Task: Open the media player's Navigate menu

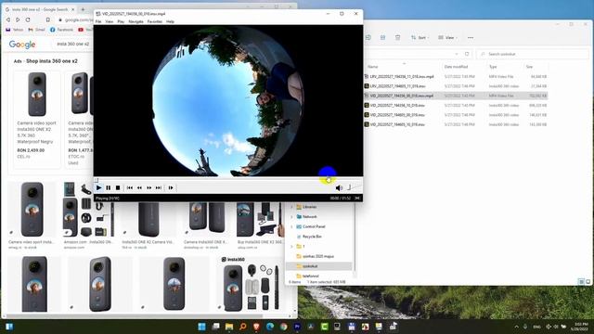Action: (136, 21)
